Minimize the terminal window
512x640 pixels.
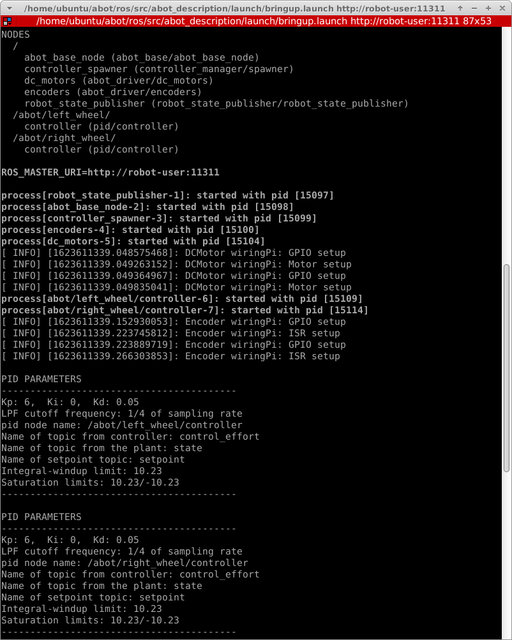(474, 8)
